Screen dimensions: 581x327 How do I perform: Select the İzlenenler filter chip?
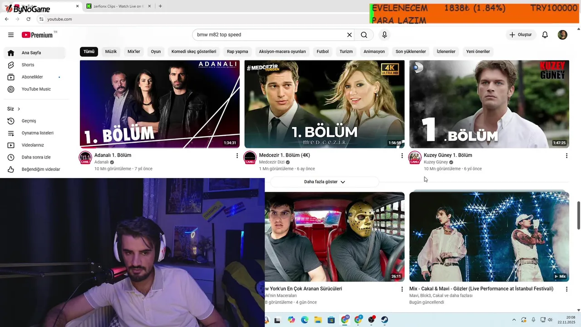pos(446,52)
